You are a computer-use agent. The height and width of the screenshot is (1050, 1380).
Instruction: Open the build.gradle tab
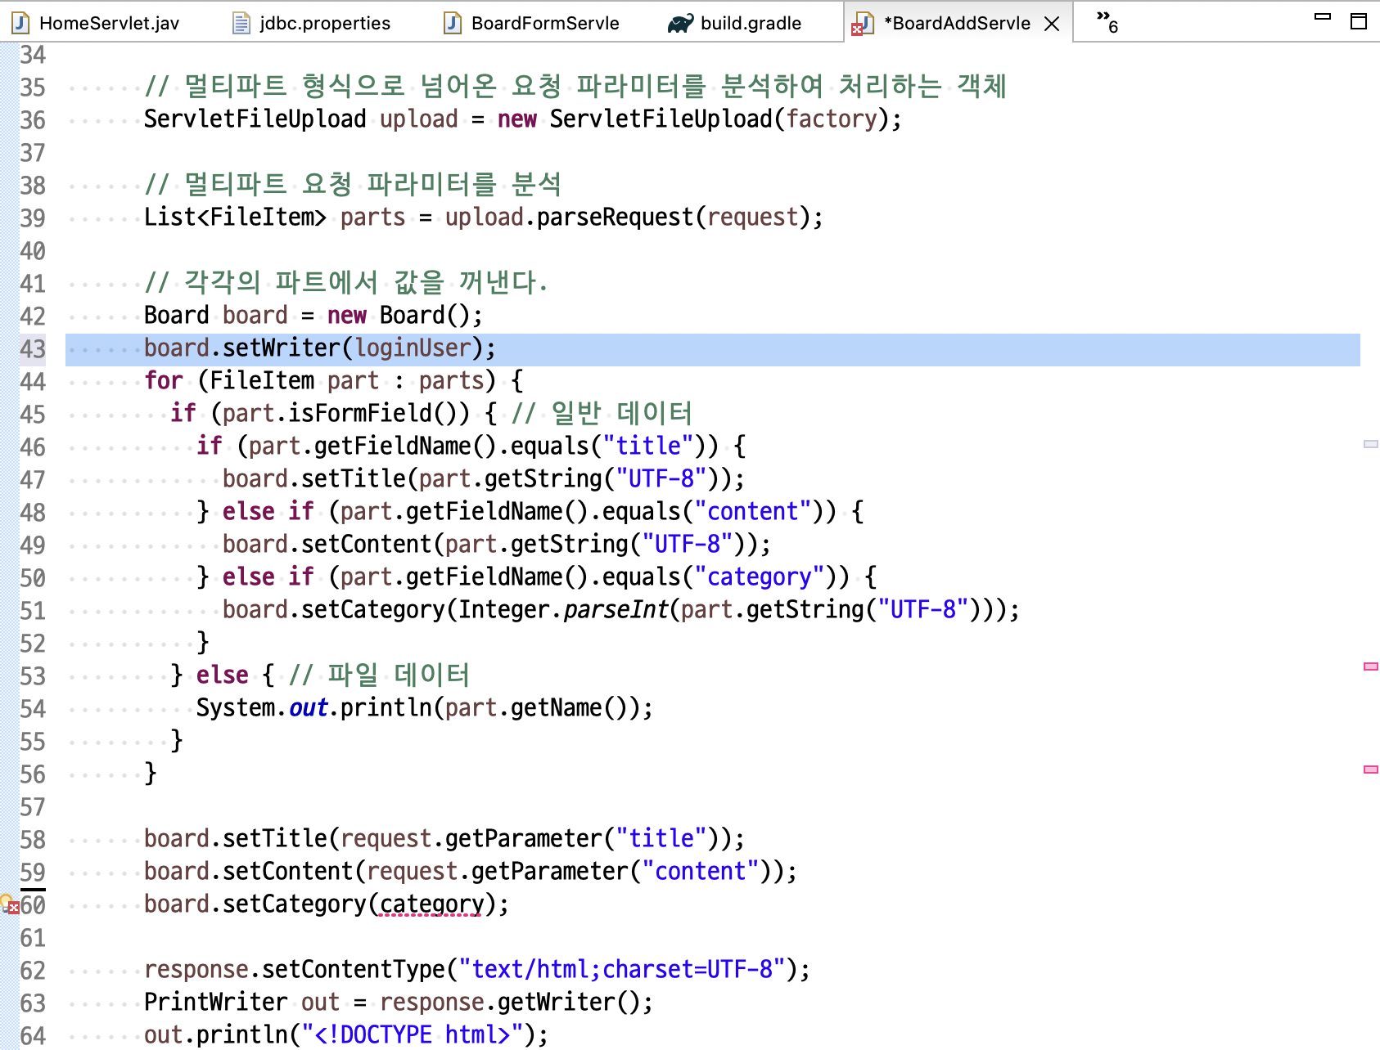(x=735, y=23)
